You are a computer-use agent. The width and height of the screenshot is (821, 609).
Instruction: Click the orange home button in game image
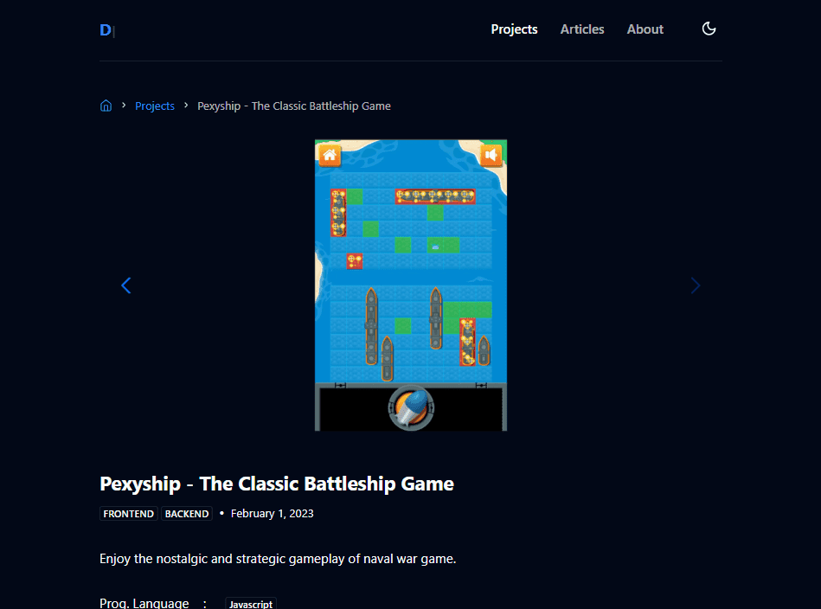330,155
